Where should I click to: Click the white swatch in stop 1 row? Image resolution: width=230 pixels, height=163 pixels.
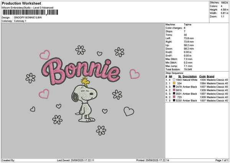click(174, 80)
